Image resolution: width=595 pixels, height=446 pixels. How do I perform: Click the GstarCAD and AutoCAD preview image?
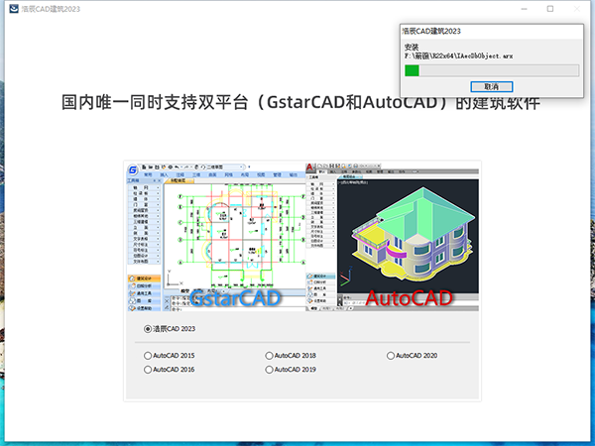302,237
